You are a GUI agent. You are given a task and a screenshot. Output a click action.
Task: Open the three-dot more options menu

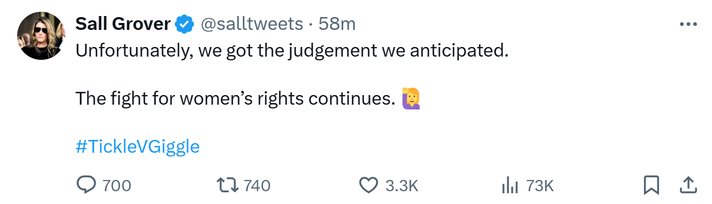(687, 25)
